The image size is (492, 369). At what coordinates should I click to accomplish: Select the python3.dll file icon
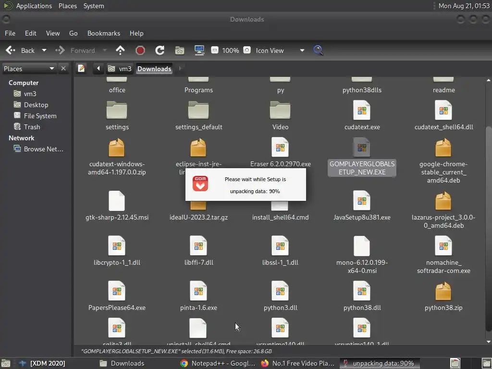280,291
